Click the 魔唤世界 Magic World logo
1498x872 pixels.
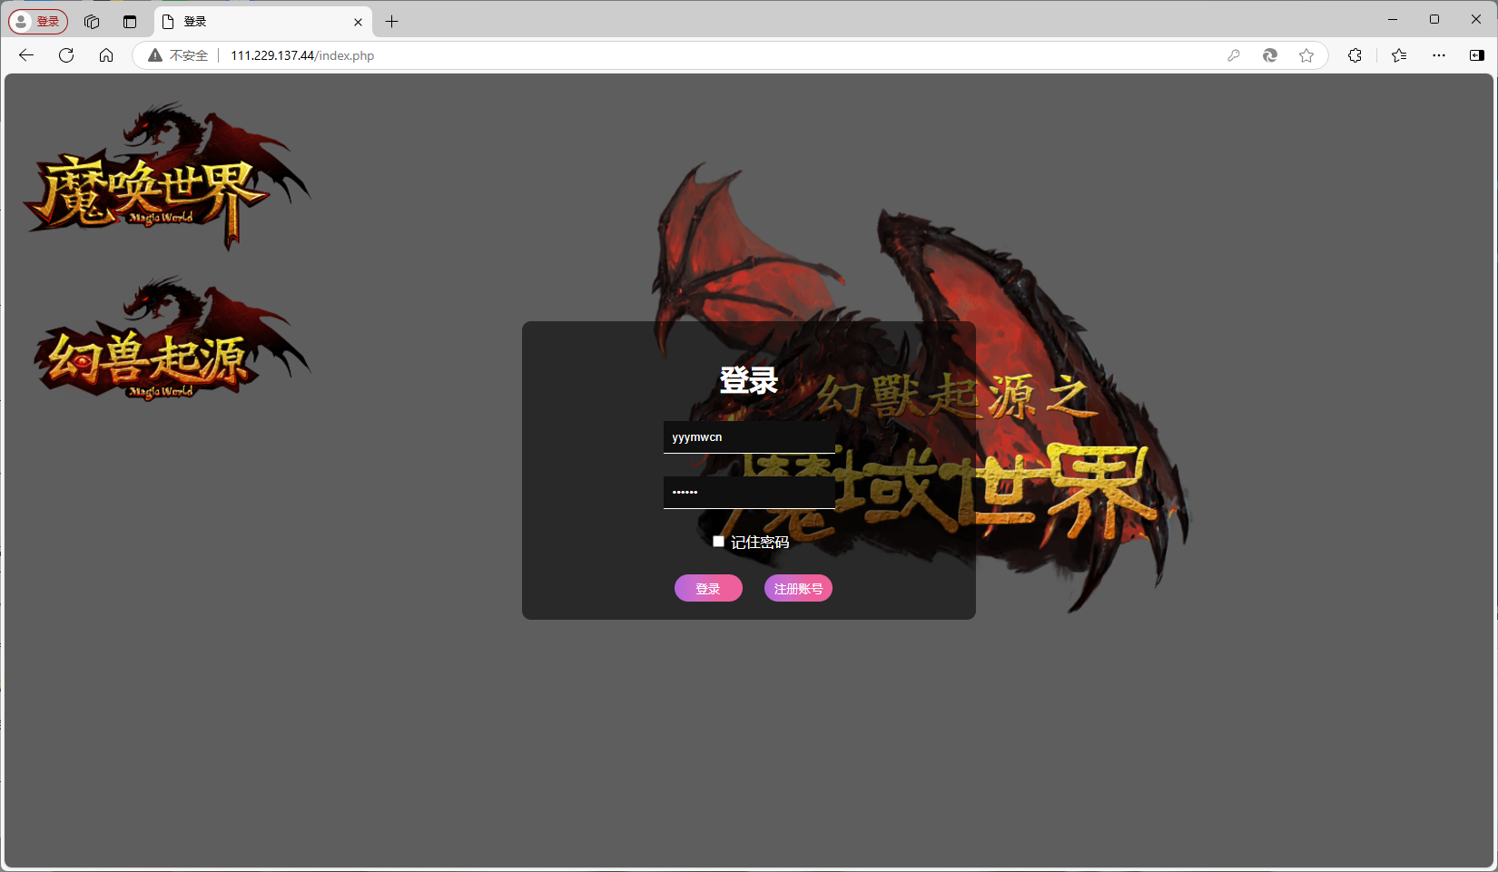pos(165,176)
